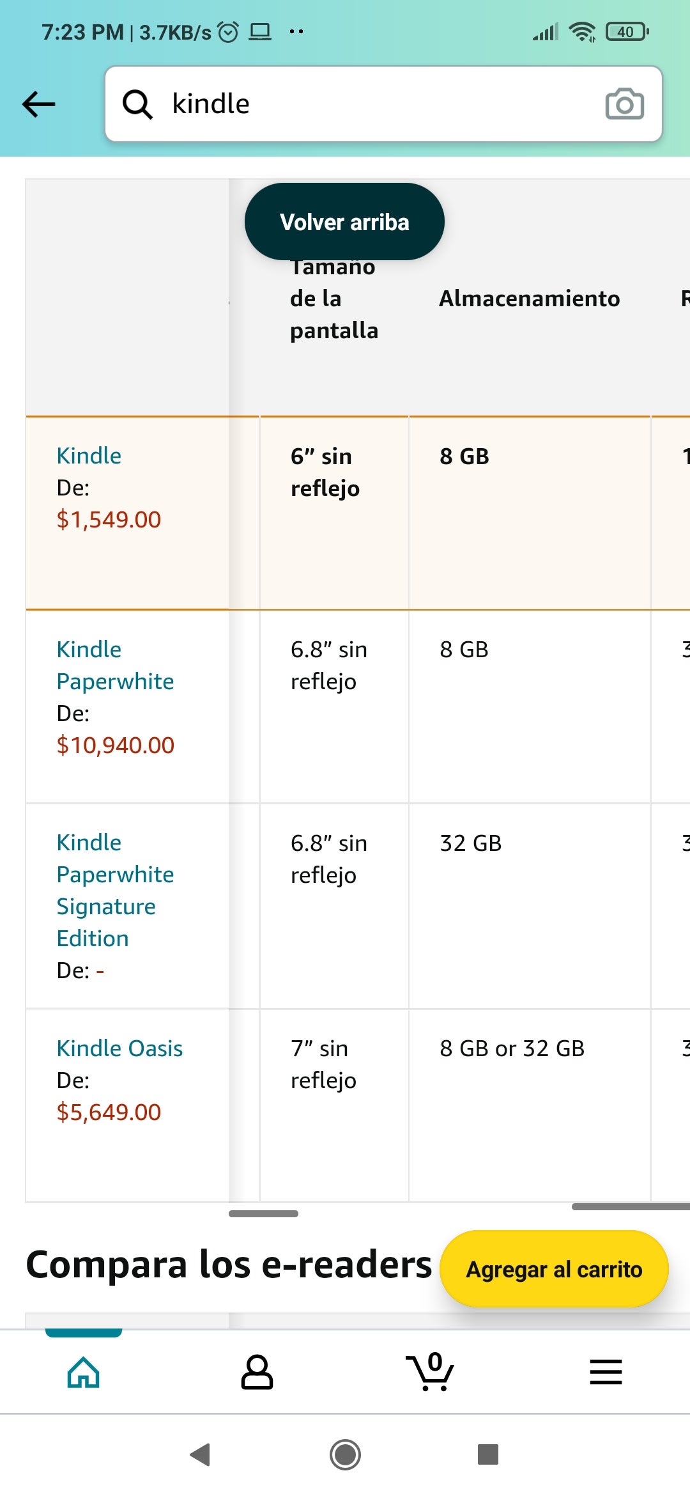Open the Kindle product link
The width and height of the screenshot is (690, 1496).
89,456
